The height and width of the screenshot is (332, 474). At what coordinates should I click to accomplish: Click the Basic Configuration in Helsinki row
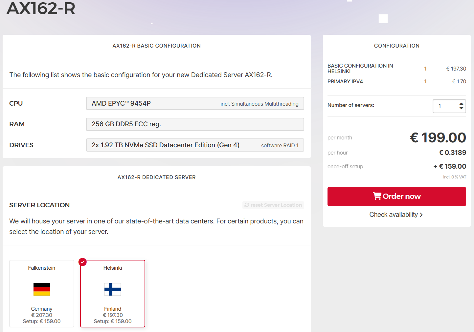[397, 69]
